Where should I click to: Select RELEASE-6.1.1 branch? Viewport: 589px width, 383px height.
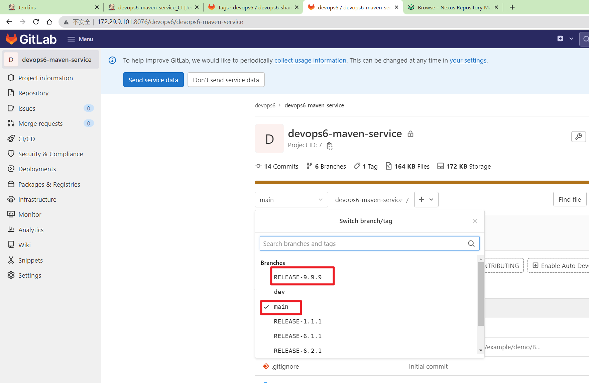[298, 336]
